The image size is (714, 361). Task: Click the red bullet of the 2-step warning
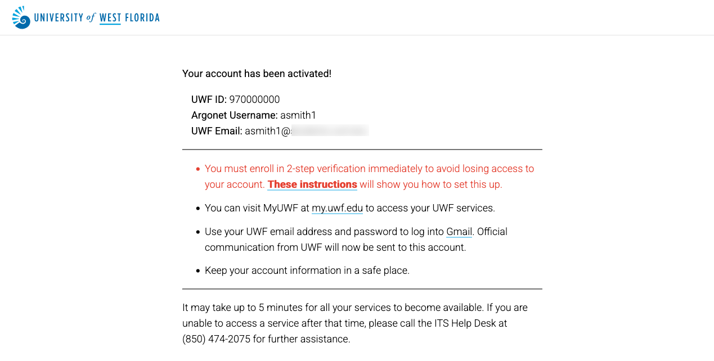197,169
